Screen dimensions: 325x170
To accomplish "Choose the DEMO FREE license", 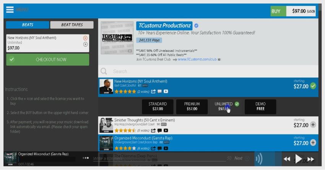I will (260, 107).
